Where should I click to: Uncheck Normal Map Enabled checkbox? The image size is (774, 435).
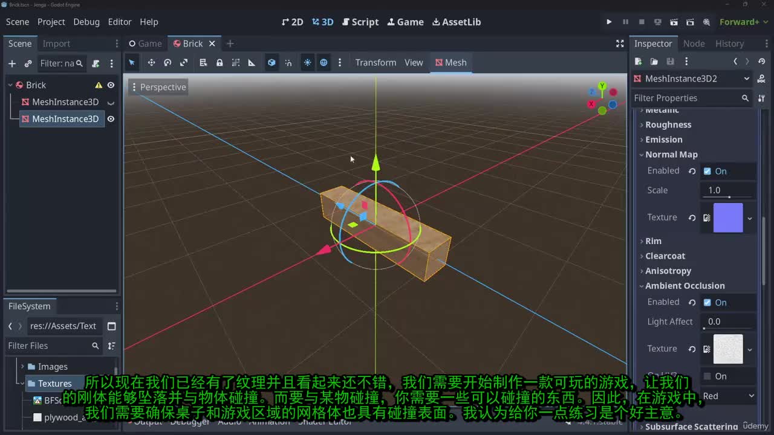point(707,171)
